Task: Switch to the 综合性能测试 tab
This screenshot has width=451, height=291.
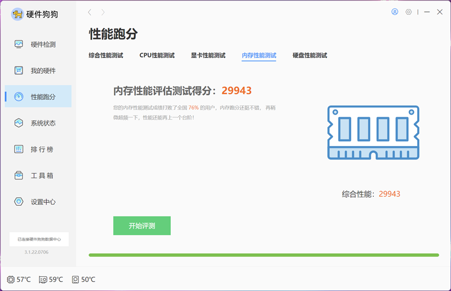Action: click(x=106, y=55)
